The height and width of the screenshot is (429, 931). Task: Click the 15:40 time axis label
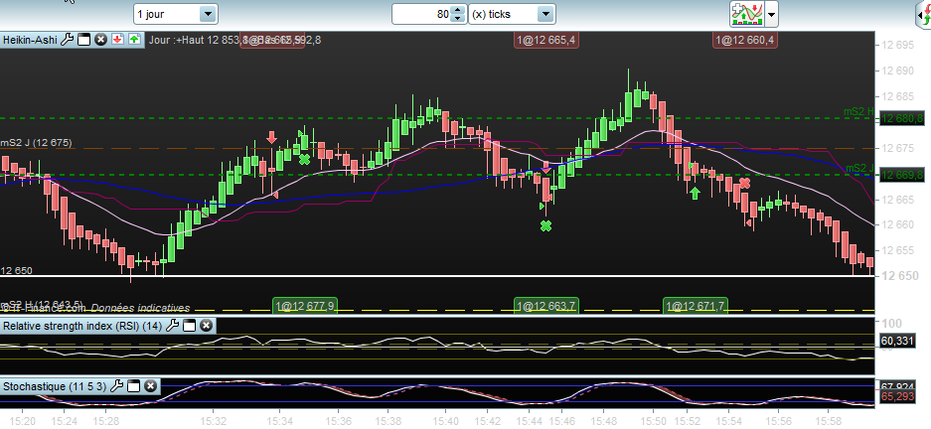pos(445,421)
